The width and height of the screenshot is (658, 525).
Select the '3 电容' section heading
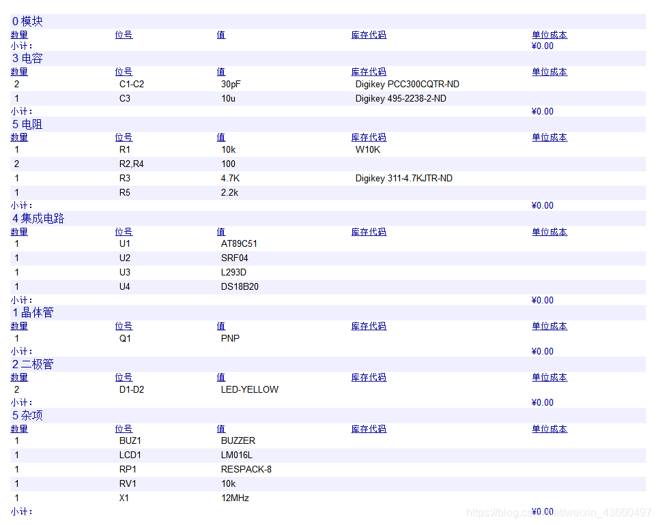pos(28,58)
